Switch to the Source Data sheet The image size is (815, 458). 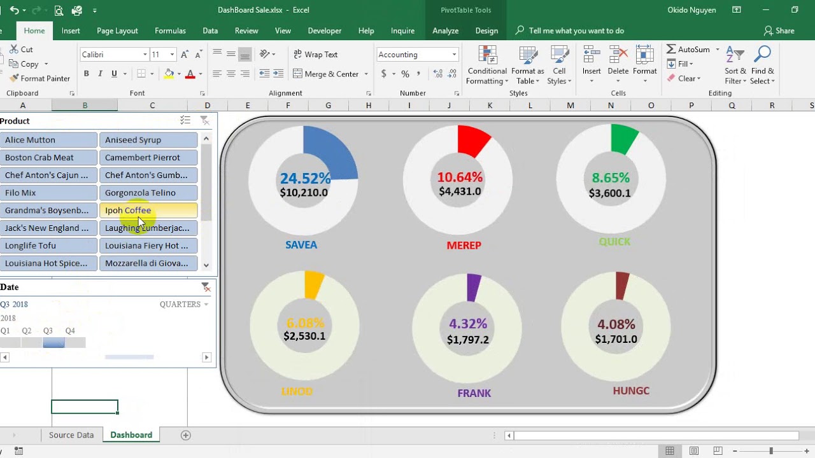tap(71, 435)
